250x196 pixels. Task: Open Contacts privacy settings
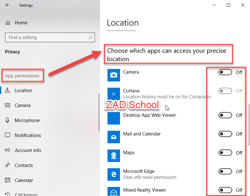click(x=24, y=165)
